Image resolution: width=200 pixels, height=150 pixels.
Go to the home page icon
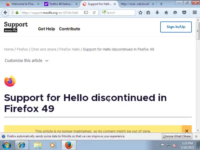click(x=166, y=12)
